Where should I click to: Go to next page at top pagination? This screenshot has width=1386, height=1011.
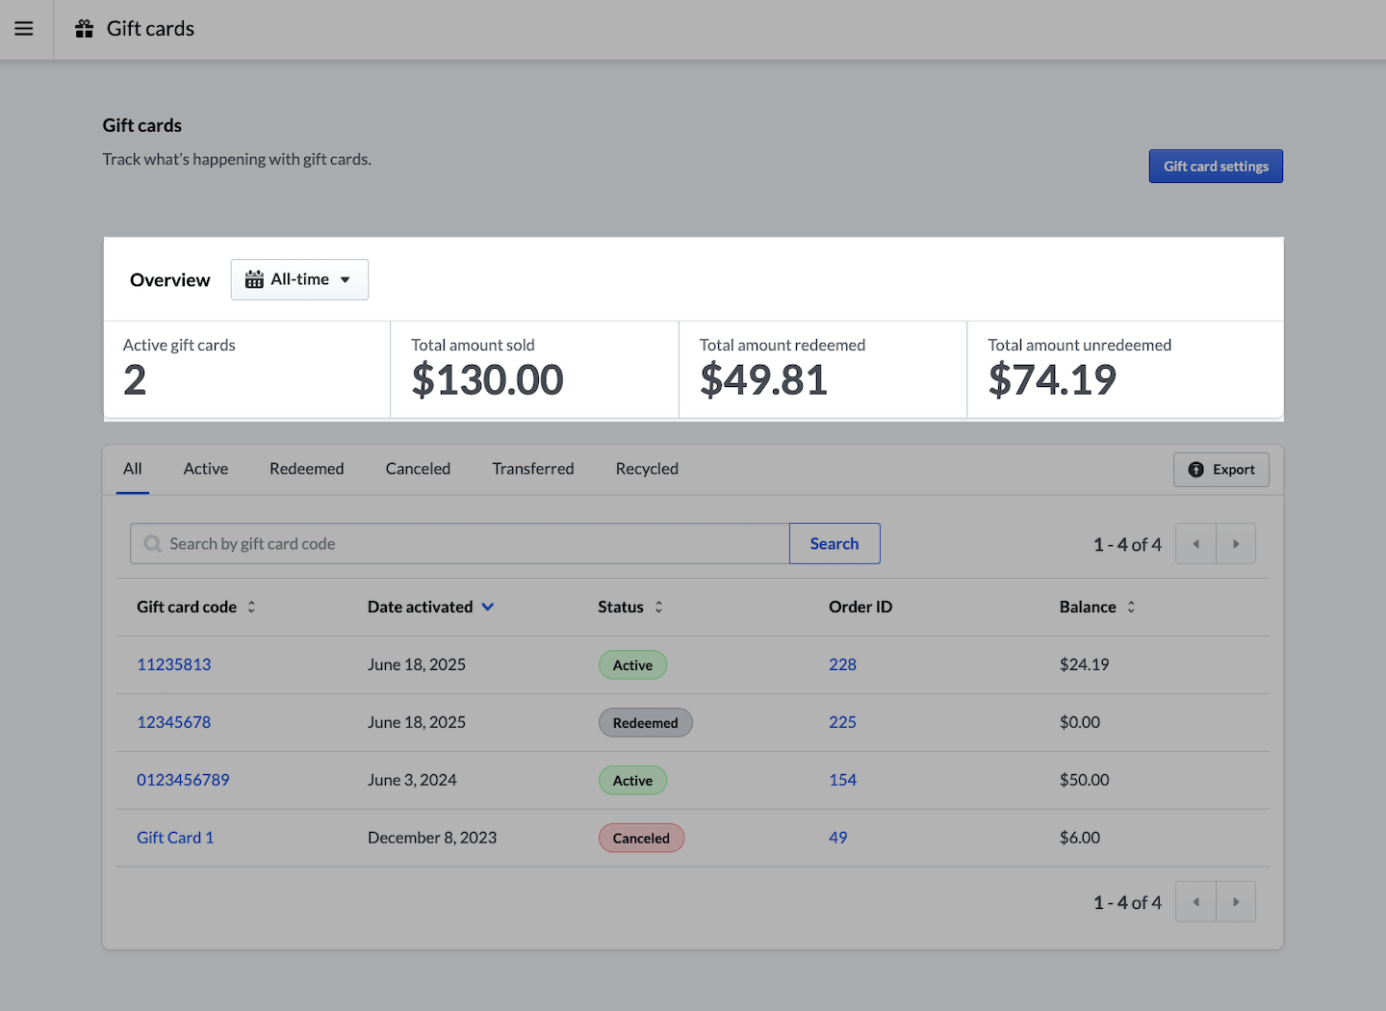[x=1236, y=544]
